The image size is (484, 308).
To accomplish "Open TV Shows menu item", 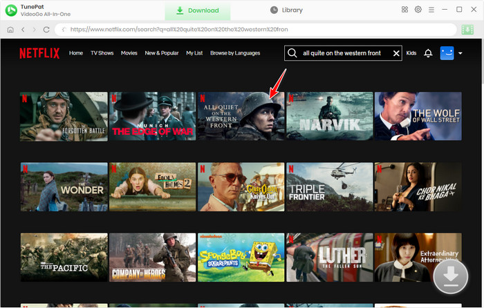I will click(x=102, y=53).
